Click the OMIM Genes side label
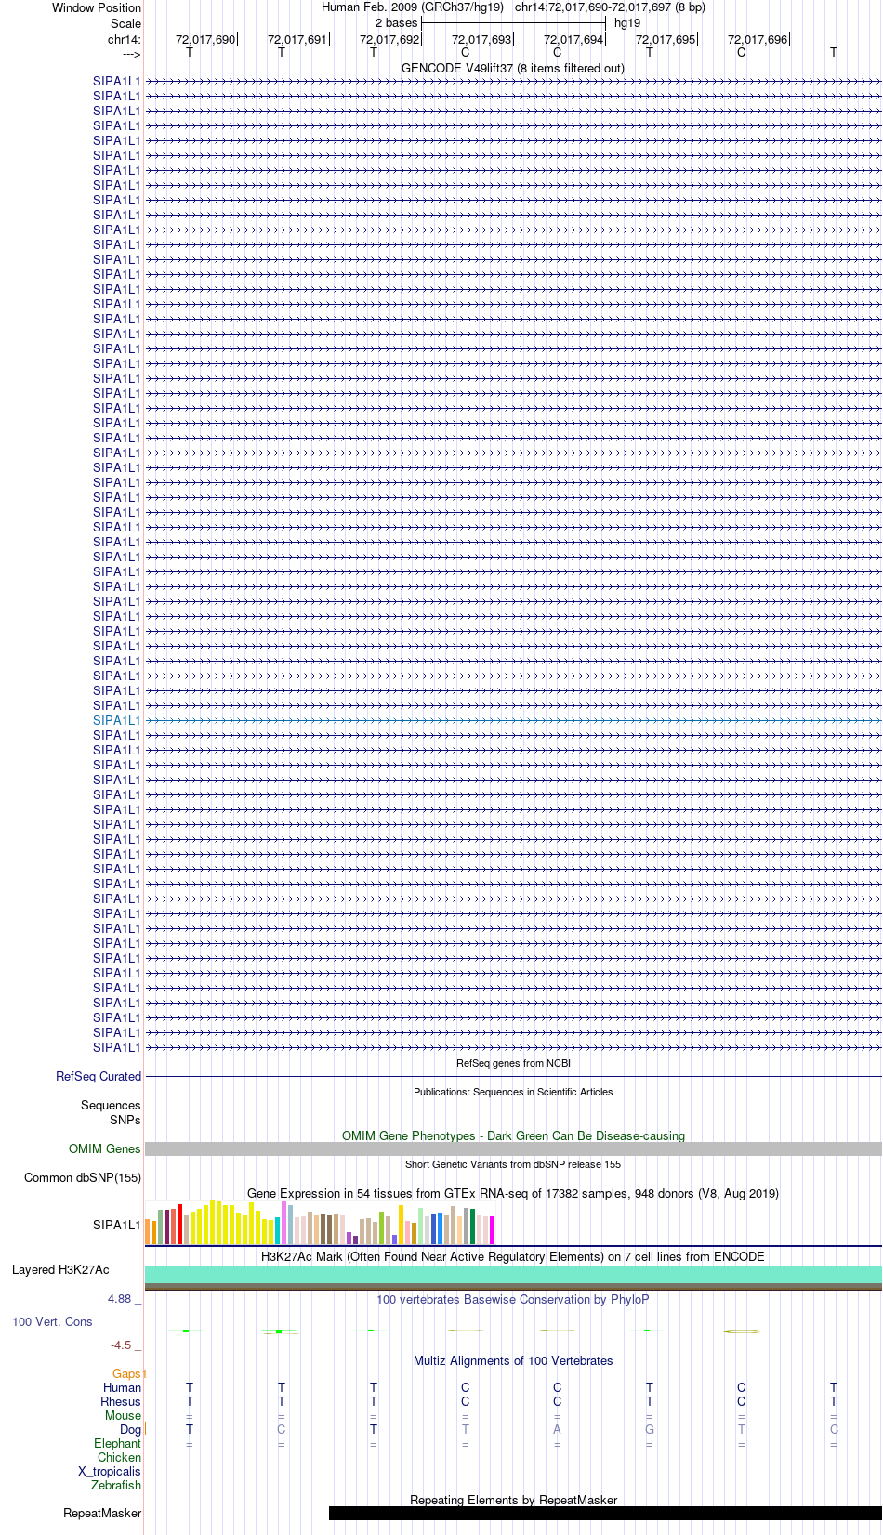The width and height of the screenshot is (883, 1535). pyautogui.click(x=105, y=1148)
